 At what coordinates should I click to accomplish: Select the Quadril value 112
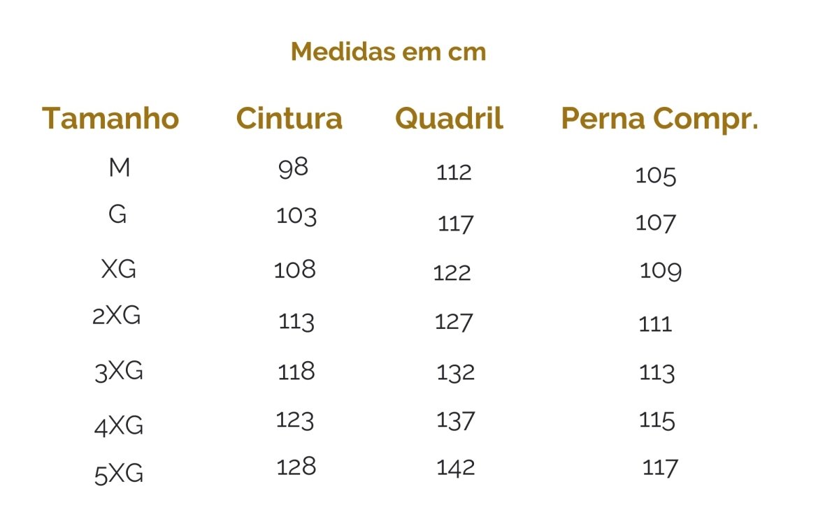454,172
